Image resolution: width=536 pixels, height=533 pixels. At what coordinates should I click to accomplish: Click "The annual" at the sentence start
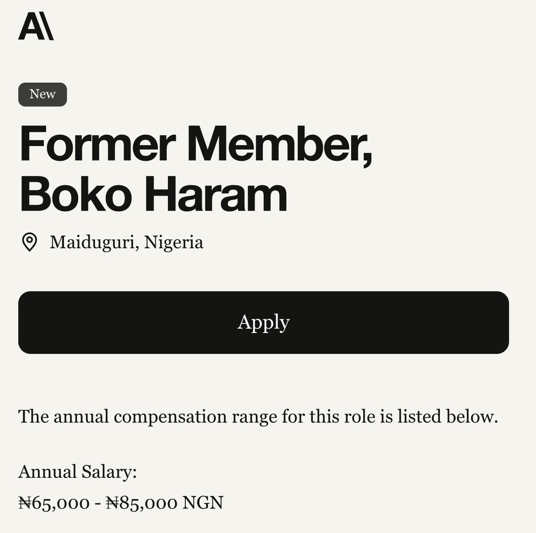(x=63, y=416)
